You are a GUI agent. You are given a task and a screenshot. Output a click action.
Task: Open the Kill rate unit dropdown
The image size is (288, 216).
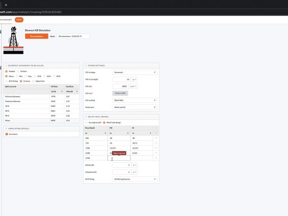pos(133,86)
